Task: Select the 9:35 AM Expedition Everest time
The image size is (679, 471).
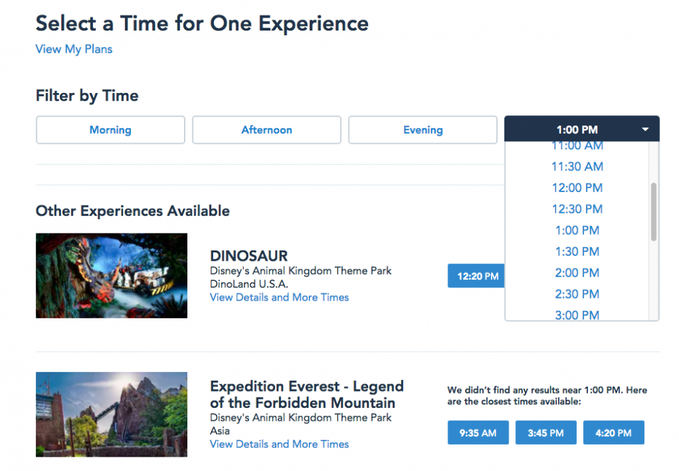Action: point(477,433)
